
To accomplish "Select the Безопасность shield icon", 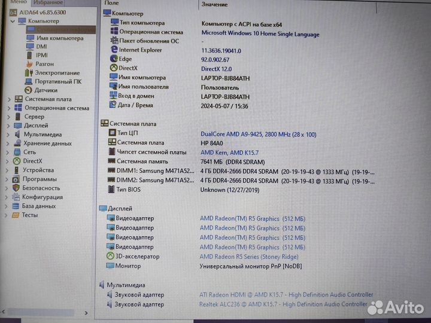I will pos(16,188).
